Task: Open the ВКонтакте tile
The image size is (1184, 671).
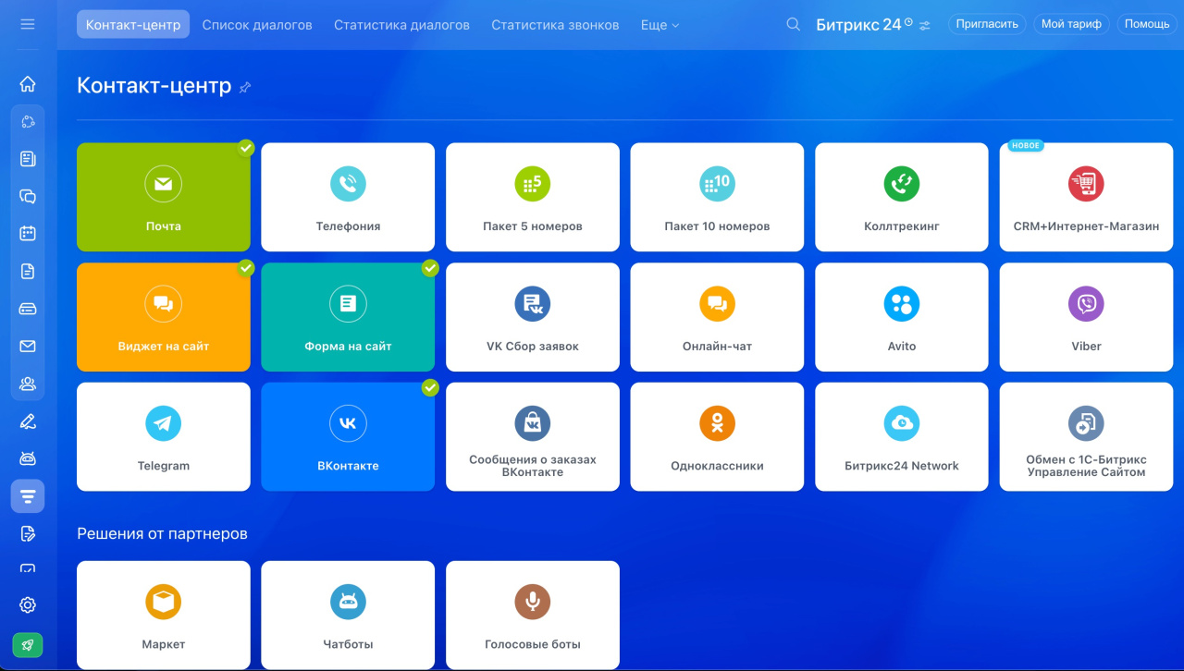Action: (x=348, y=437)
